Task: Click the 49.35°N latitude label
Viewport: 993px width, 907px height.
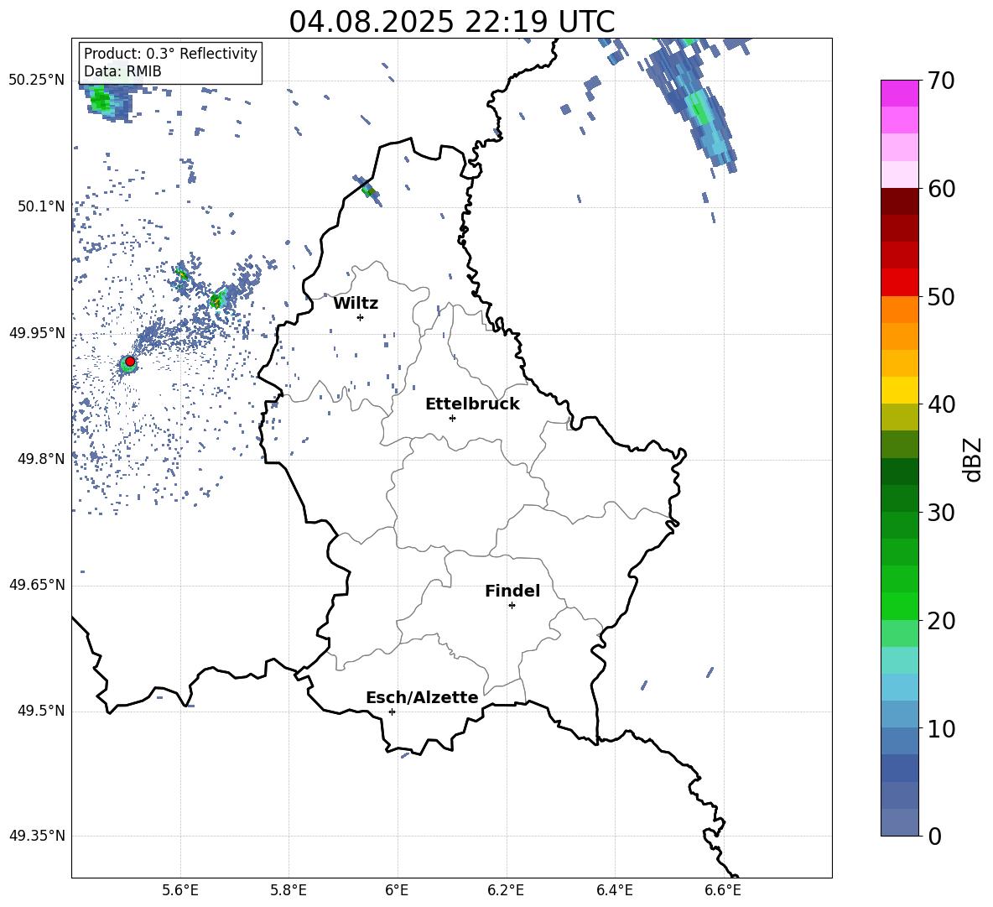Action: point(37,836)
